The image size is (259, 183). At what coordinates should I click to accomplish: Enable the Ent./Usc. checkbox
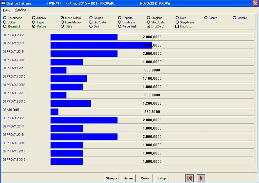[x=177, y=26]
